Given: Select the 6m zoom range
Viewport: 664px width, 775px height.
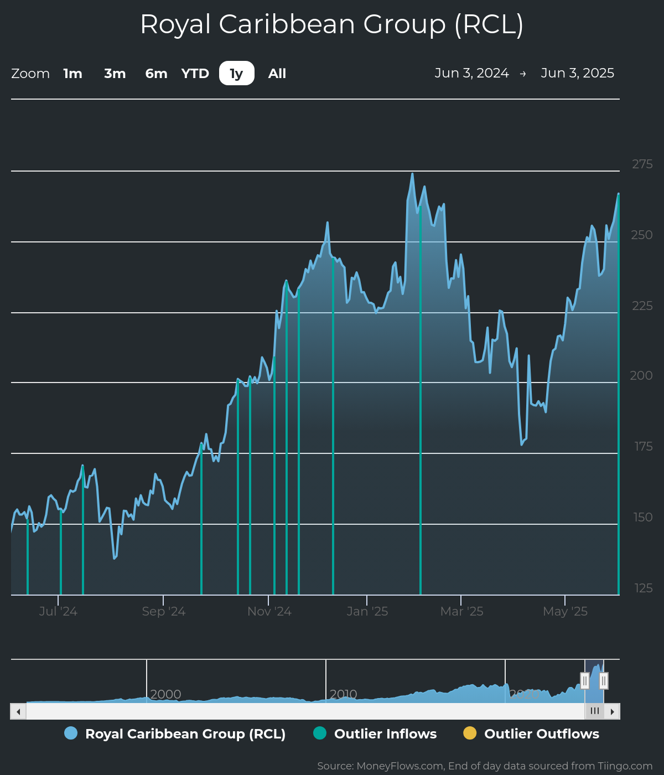Looking at the screenshot, I should pyautogui.click(x=156, y=74).
